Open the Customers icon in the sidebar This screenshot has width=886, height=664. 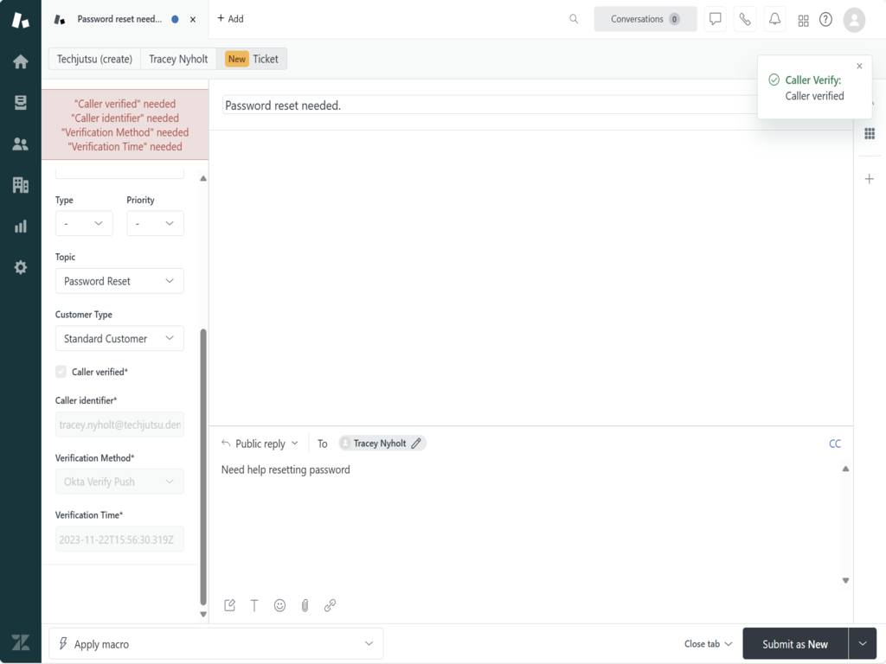19,144
